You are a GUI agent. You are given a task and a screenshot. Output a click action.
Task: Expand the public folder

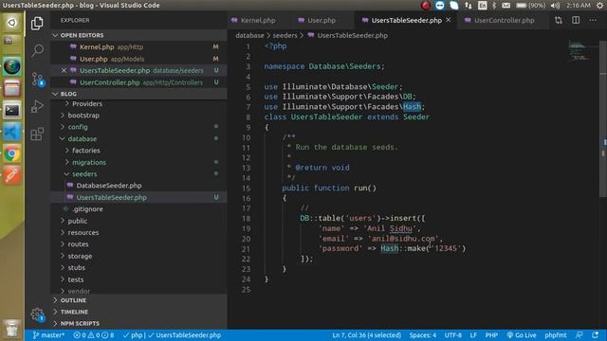click(78, 221)
